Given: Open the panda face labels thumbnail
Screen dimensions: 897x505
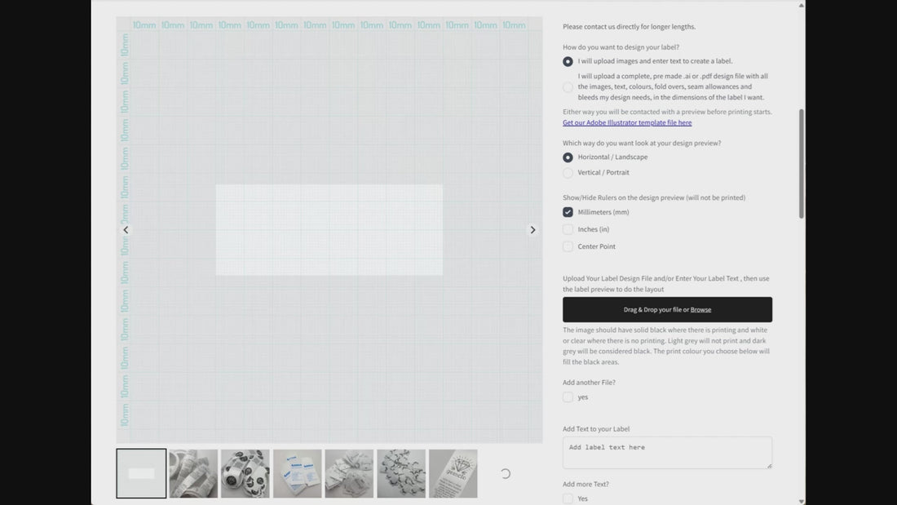Looking at the screenshot, I should (245, 473).
